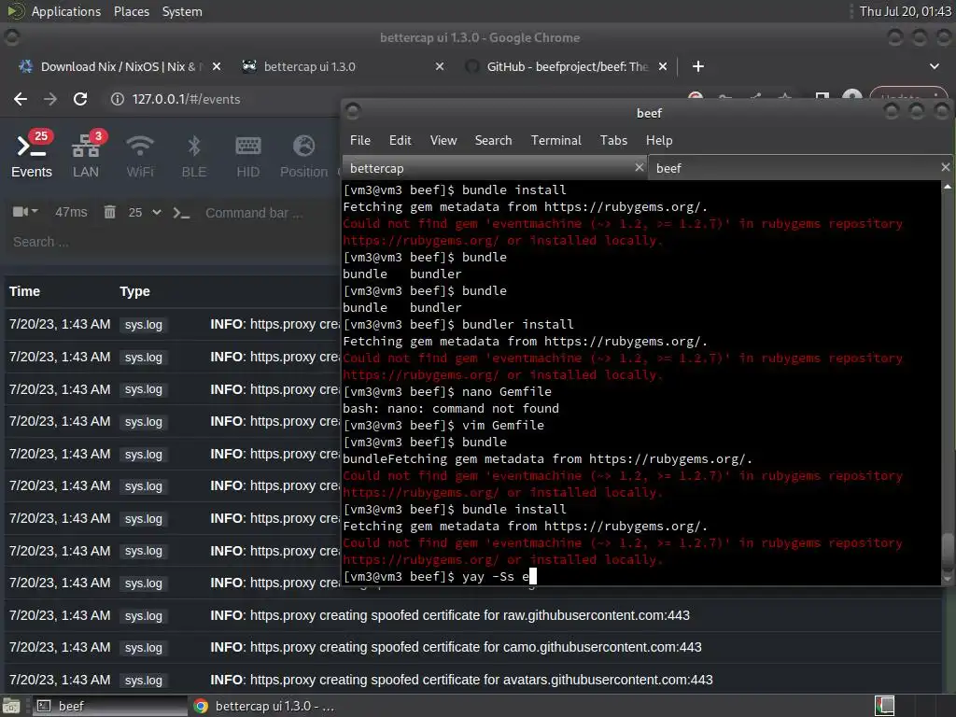Open terminal File menu
The width and height of the screenshot is (956, 717).
360,140
